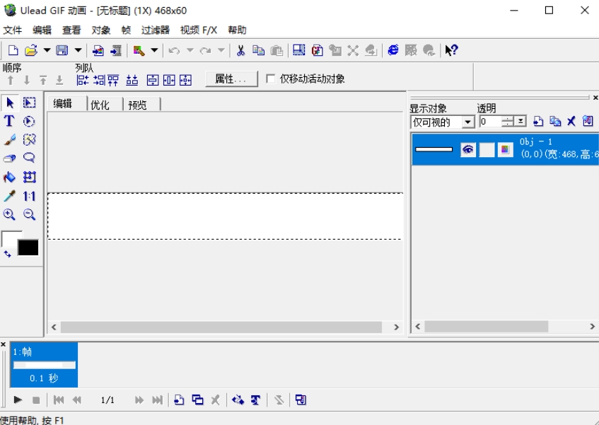Screen dimensions: 599x425
Task: Select the Paint Brush tool
Action: 9,140
